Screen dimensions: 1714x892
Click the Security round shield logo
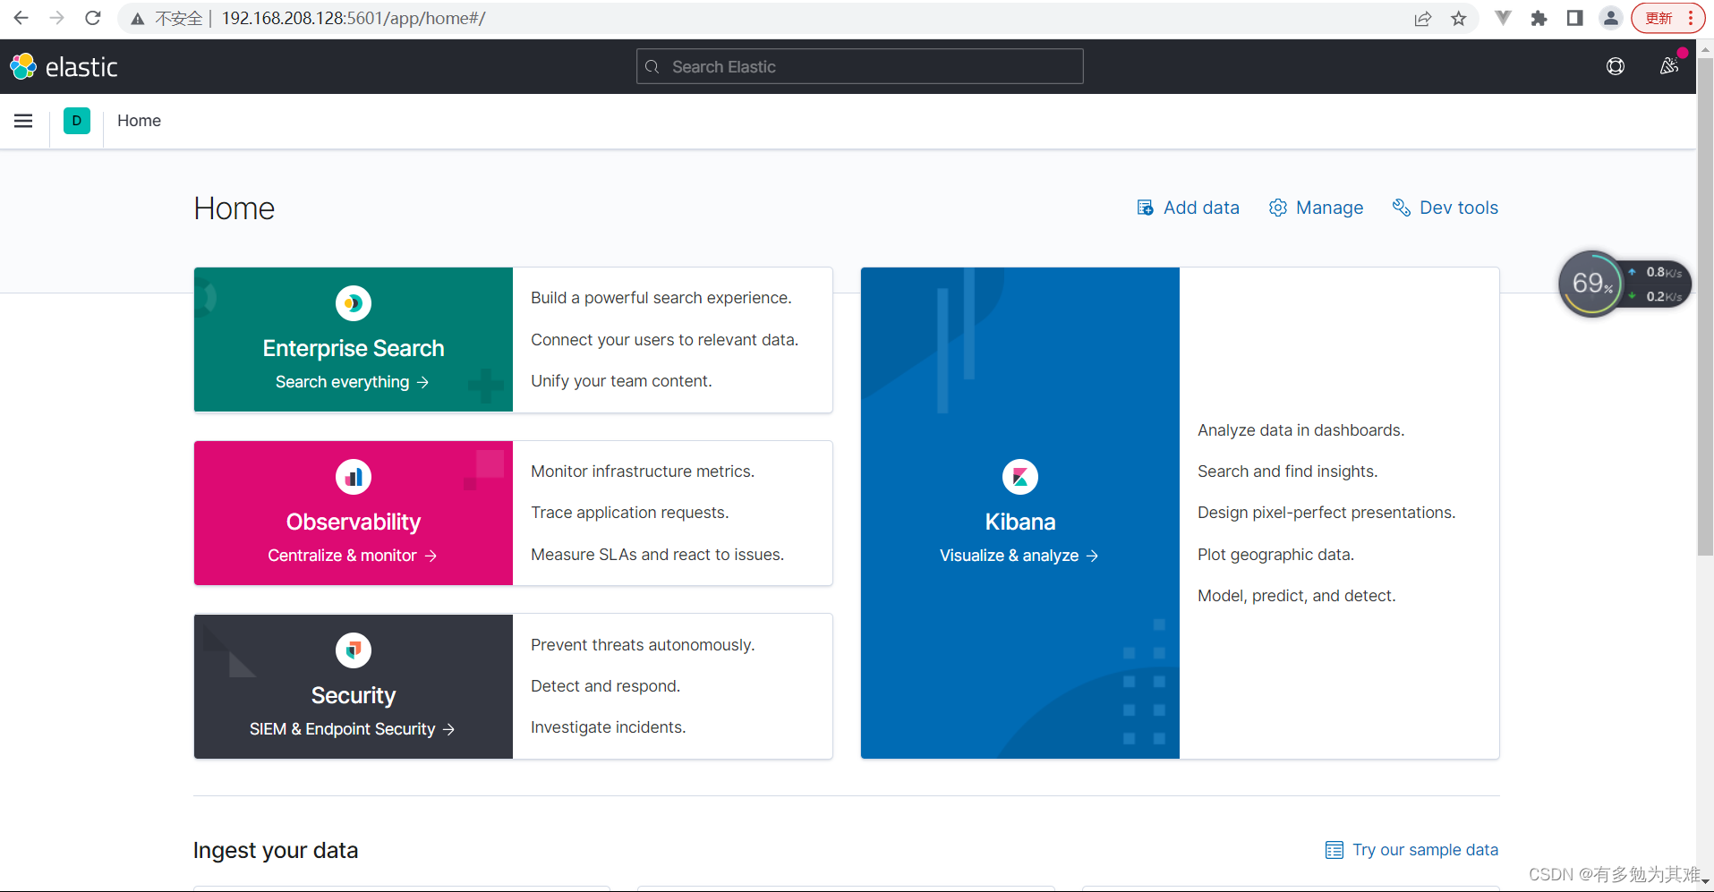pyautogui.click(x=354, y=650)
